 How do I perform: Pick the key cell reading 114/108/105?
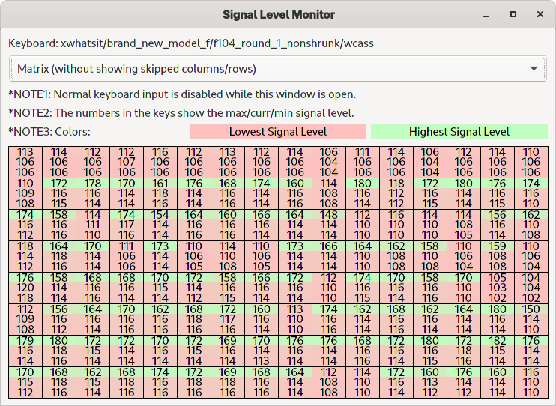[x=464, y=225]
